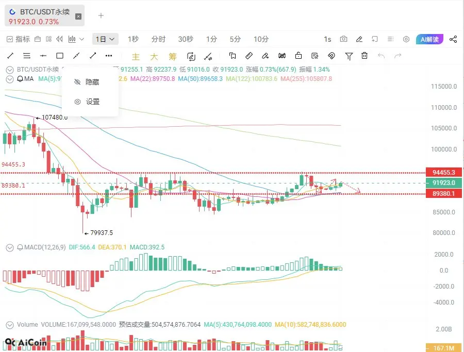The image size is (464, 352).
Task: Add a new chart tab with plus
Action: tap(101, 15)
